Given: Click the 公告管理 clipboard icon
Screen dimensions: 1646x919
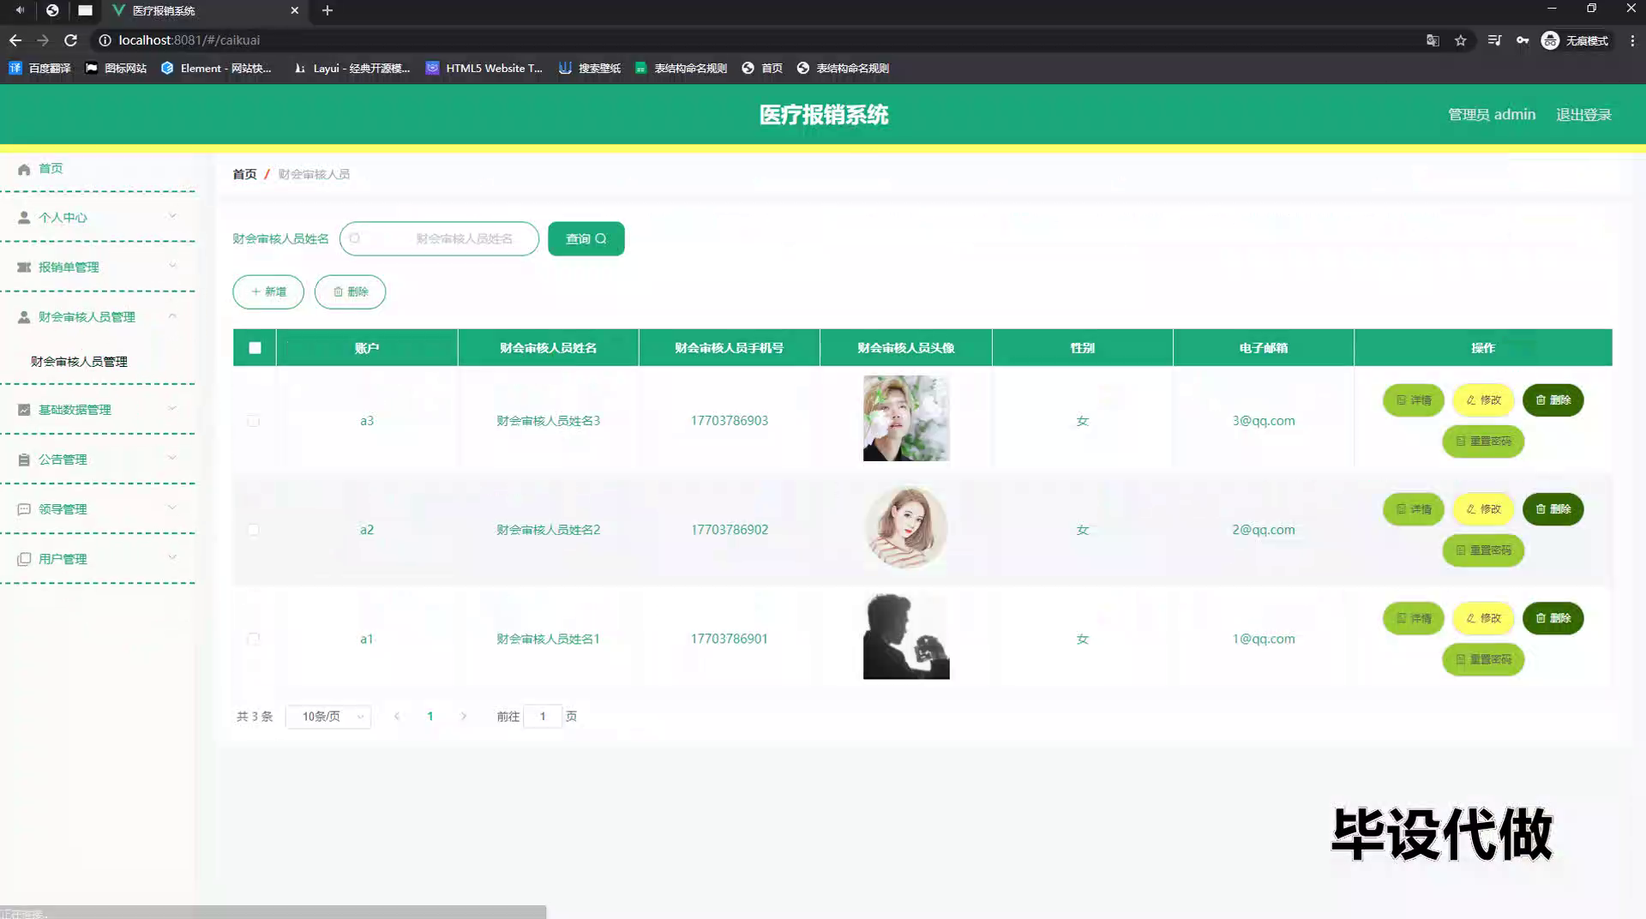Looking at the screenshot, I should 24,459.
